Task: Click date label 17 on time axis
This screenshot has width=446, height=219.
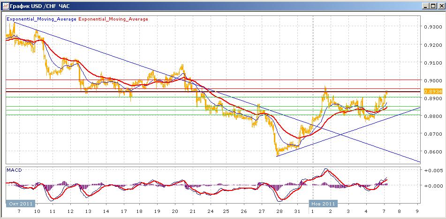Action: tap(124, 212)
